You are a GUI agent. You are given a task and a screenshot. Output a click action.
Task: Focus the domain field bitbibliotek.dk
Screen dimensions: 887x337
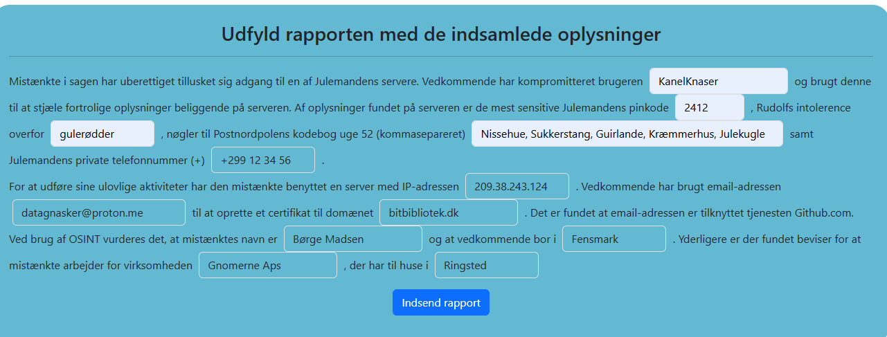click(x=448, y=212)
